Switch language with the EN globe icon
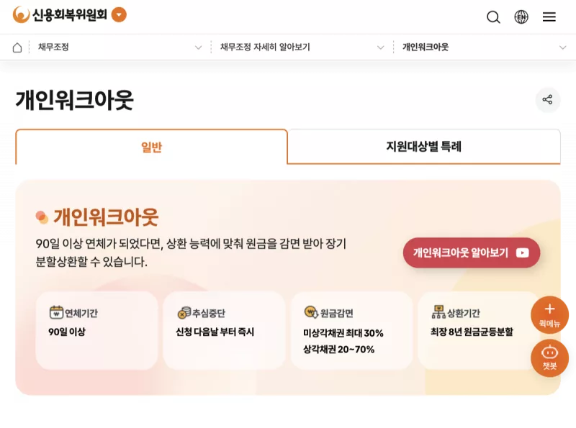Screen dimensions: 576x428 [521, 17]
